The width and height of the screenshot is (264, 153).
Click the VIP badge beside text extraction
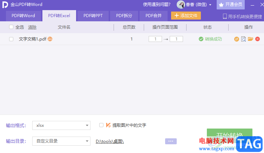click(x=108, y=125)
